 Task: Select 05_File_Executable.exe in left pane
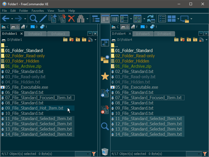[x=26, y=87]
